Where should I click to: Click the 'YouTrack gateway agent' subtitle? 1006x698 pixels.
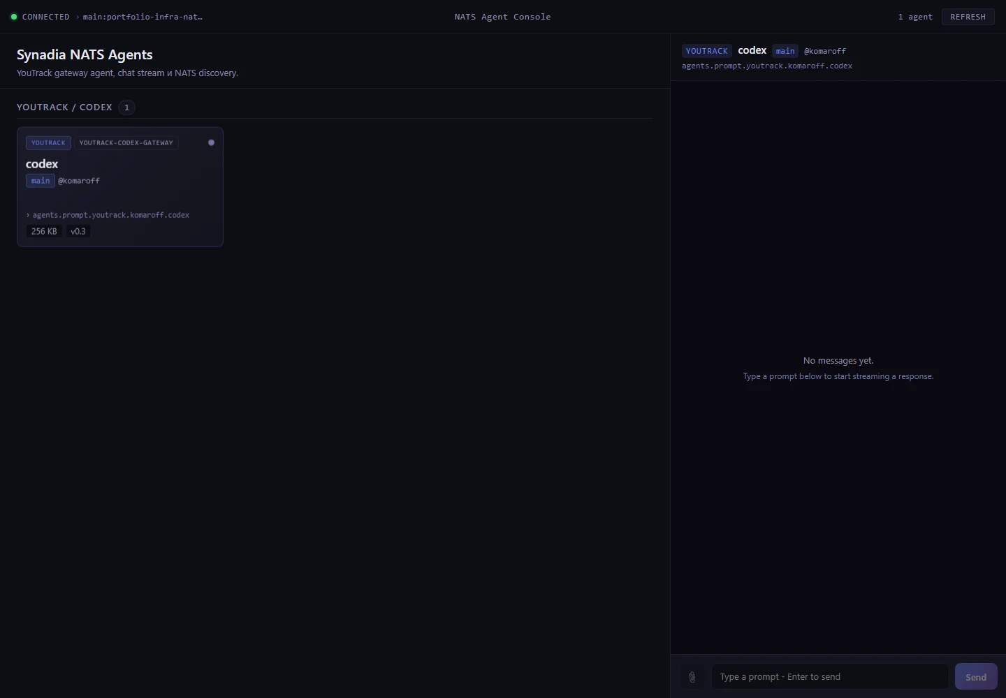tap(127, 73)
